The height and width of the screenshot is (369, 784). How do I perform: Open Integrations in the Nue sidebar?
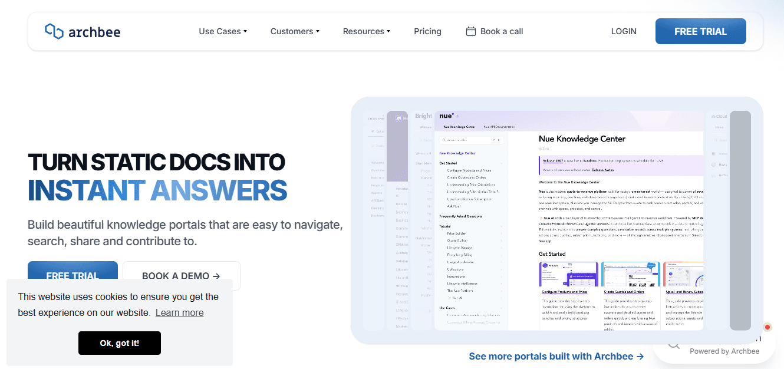(456, 276)
